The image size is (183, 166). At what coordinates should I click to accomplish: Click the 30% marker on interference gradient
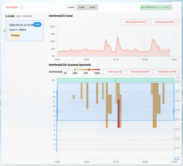coord(75,69)
